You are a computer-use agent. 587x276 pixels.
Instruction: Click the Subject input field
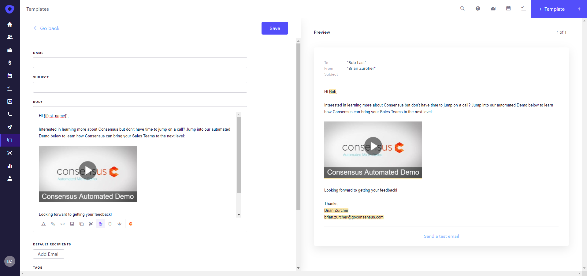pos(140,87)
